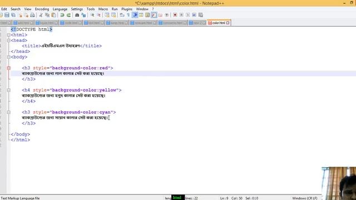Close the color.html tab via its X

tap(228, 23)
